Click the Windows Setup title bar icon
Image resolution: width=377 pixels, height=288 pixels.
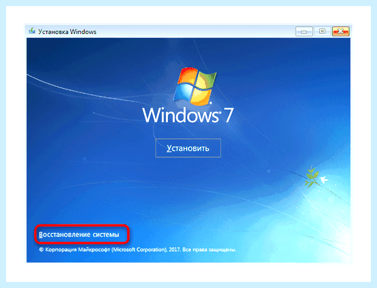coord(32,31)
